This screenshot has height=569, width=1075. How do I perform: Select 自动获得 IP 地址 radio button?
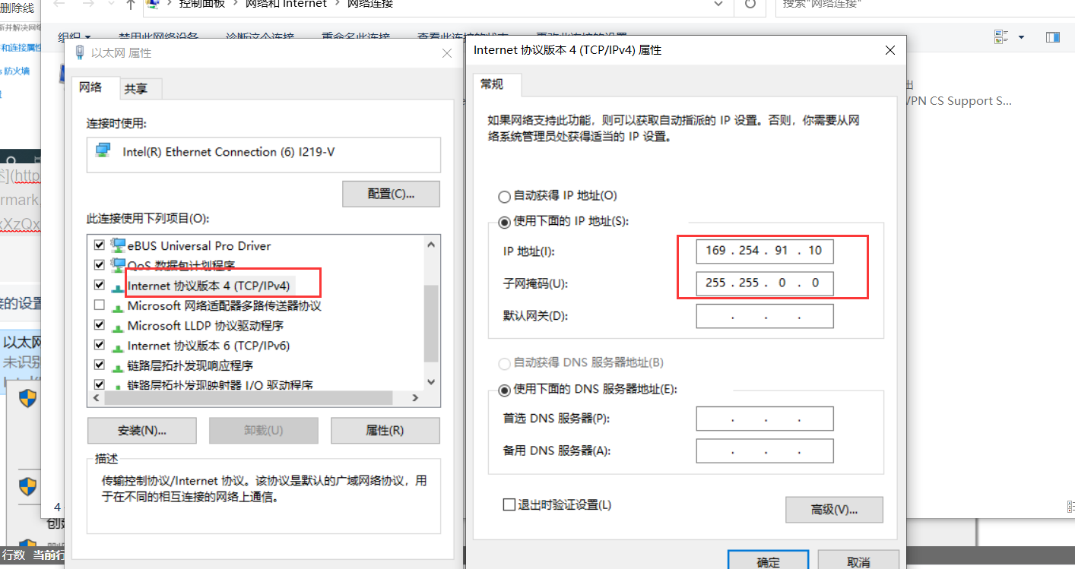coord(504,195)
